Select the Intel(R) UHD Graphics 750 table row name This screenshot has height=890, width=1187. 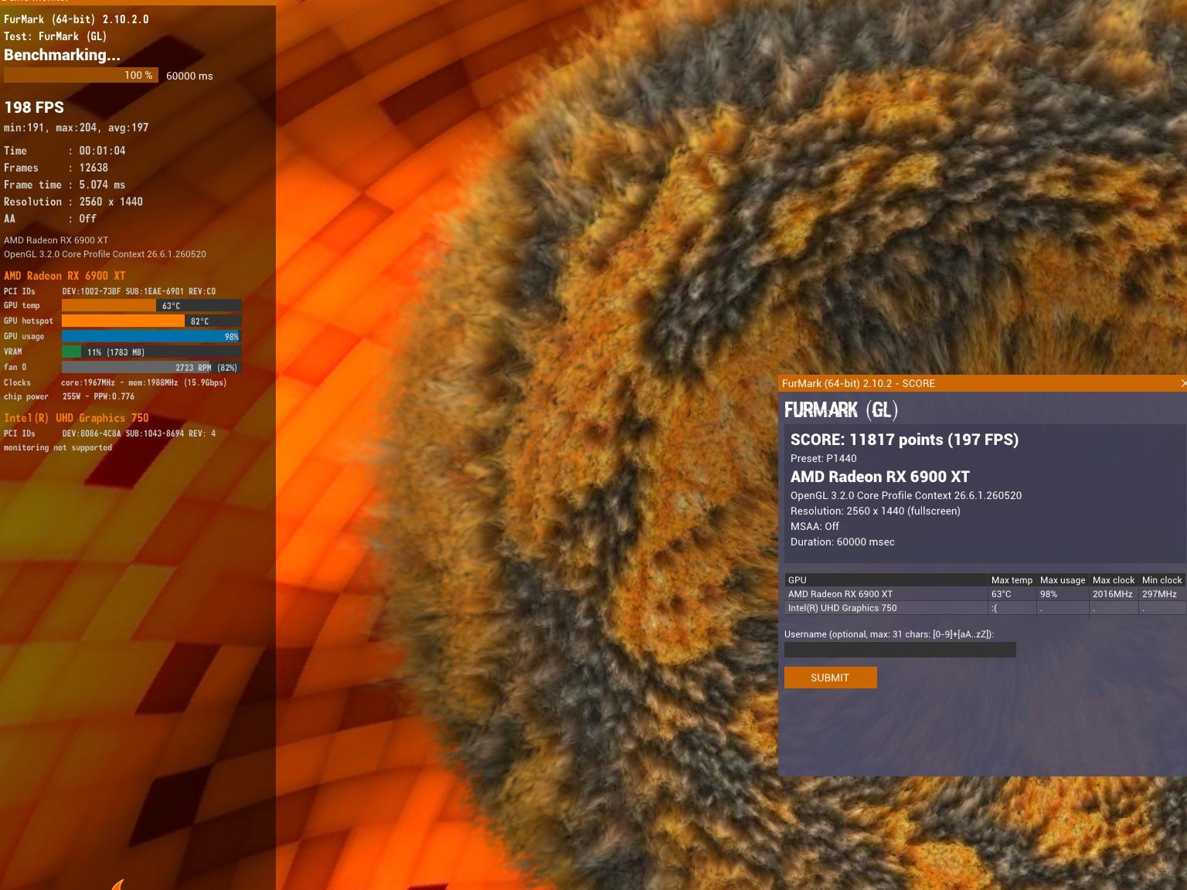point(842,608)
